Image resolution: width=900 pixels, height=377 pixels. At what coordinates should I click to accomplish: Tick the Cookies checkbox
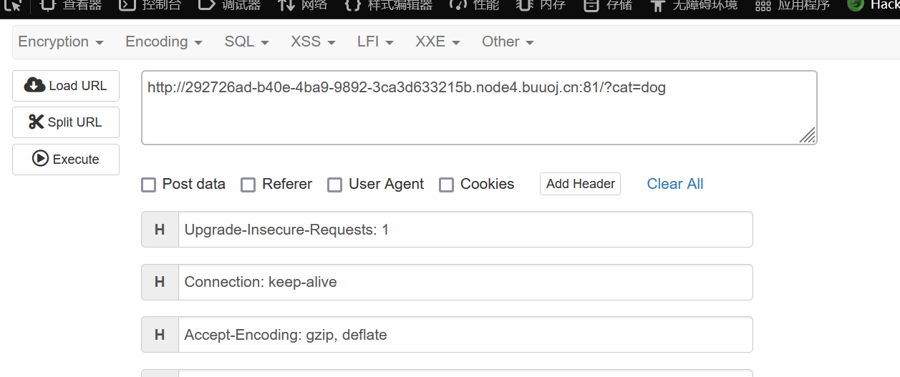pos(446,185)
